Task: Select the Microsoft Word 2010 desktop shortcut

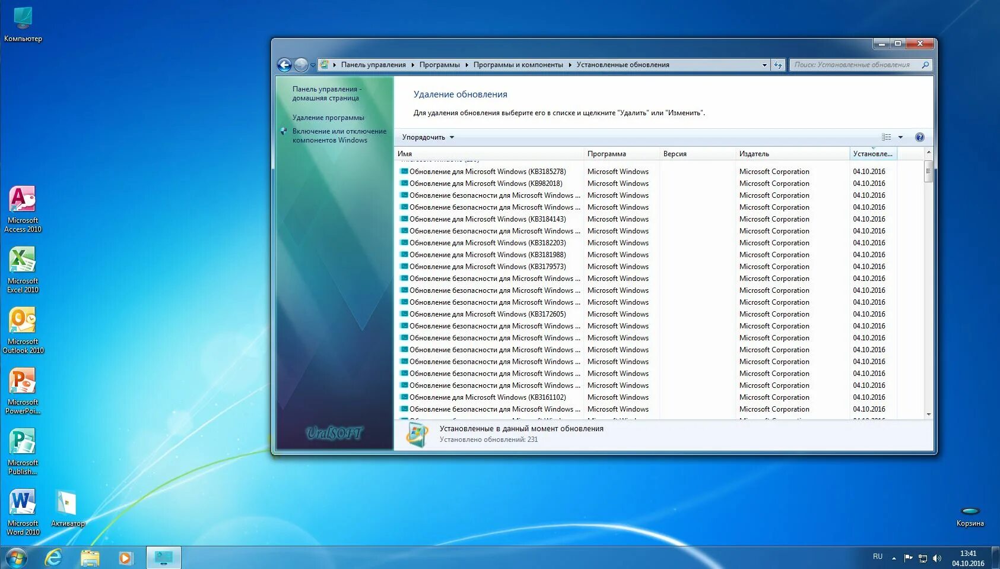Action: pos(23,512)
